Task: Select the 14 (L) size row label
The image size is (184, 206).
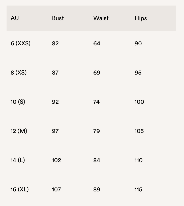Action: (18, 160)
